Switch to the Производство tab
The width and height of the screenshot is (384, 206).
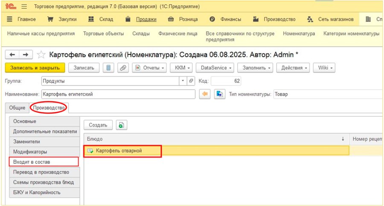[49, 108]
